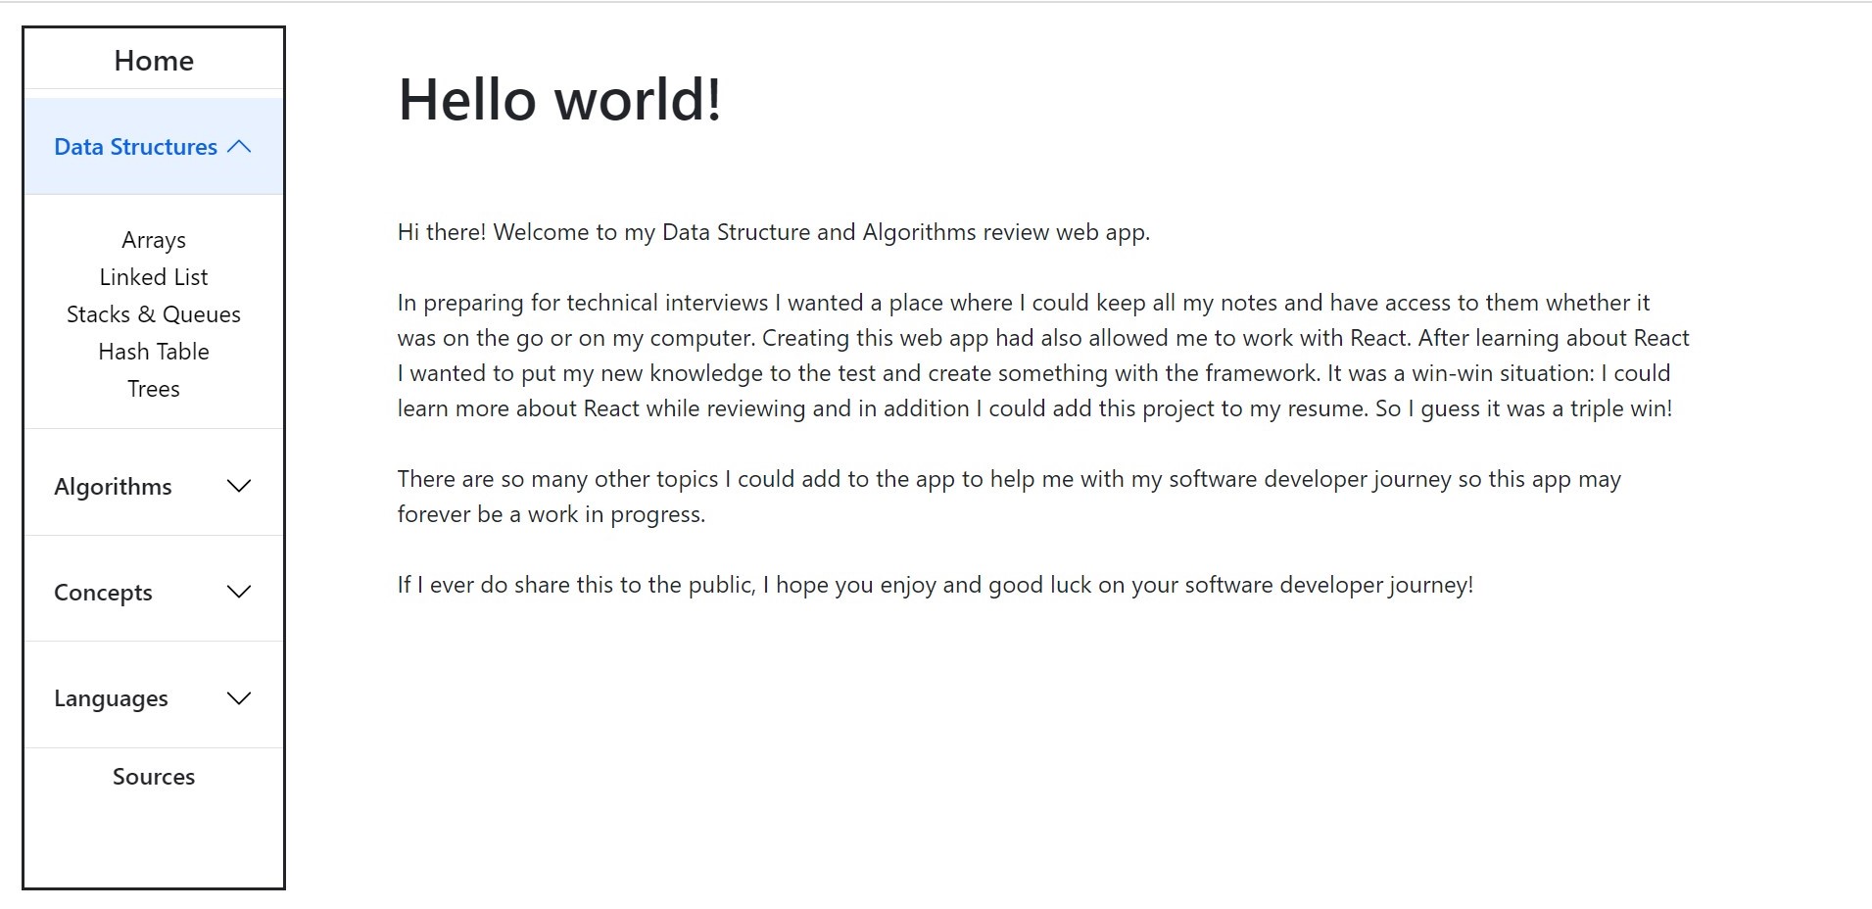The image size is (1872, 909).
Task: Click the Data Structures header text
Action: [x=135, y=147]
